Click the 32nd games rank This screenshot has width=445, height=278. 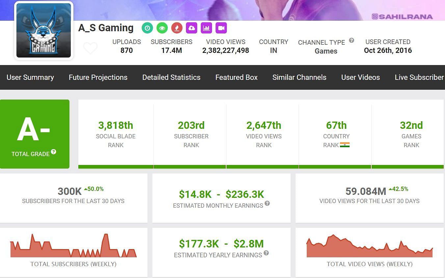(411, 125)
